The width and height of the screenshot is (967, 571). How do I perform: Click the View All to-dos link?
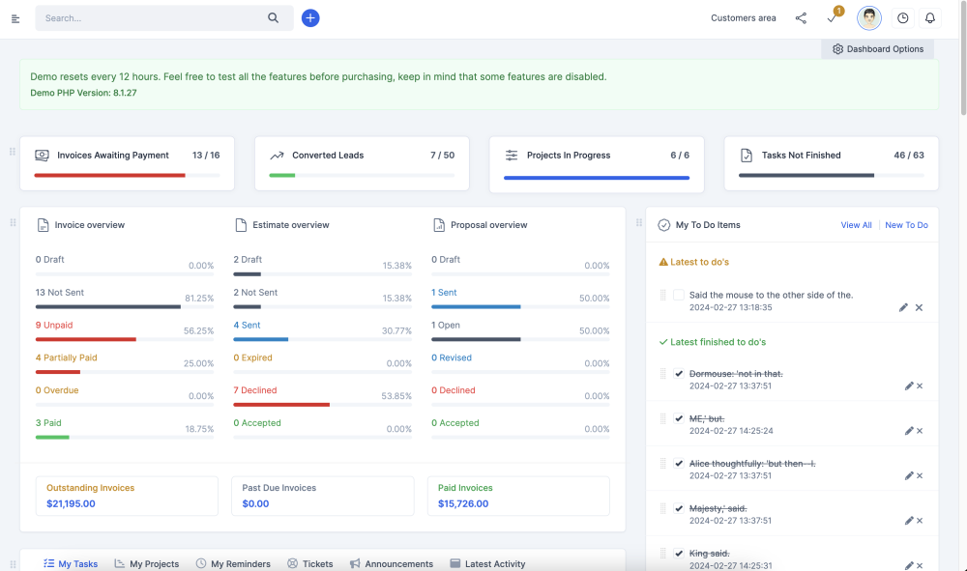pos(856,224)
